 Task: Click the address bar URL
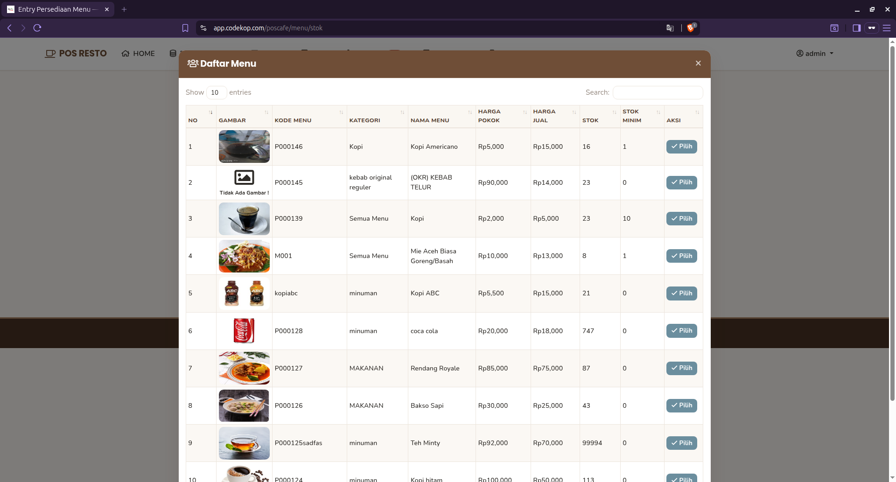coord(268,28)
